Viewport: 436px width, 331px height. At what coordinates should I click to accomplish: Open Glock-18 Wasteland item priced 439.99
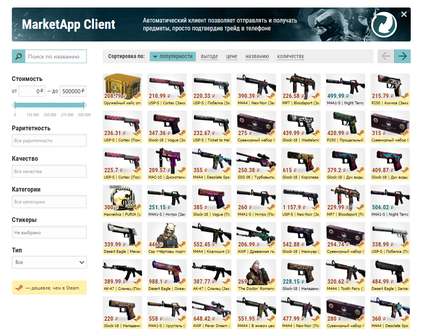click(301, 127)
